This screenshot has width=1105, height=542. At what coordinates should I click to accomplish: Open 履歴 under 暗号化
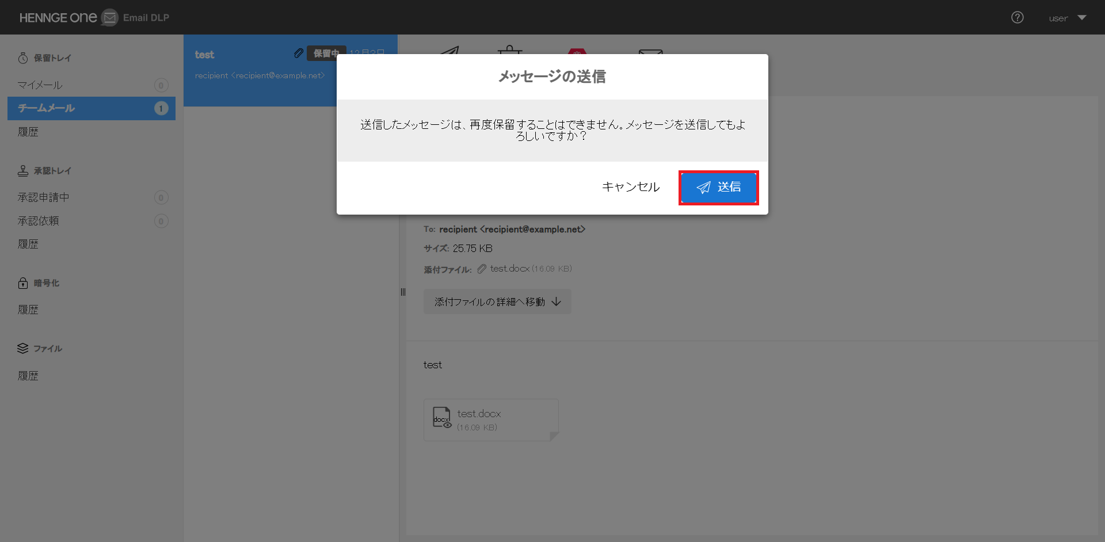pyautogui.click(x=28, y=310)
